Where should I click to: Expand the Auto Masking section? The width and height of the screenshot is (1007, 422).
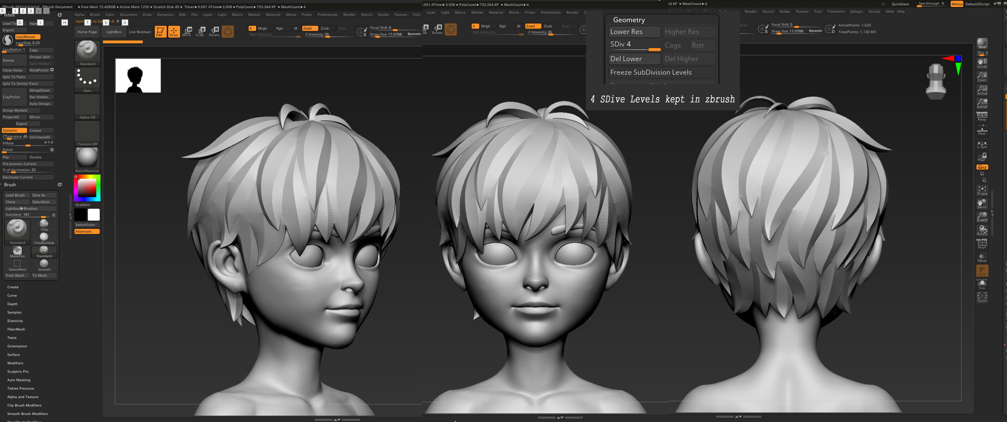pyautogui.click(x=19, y=380)
